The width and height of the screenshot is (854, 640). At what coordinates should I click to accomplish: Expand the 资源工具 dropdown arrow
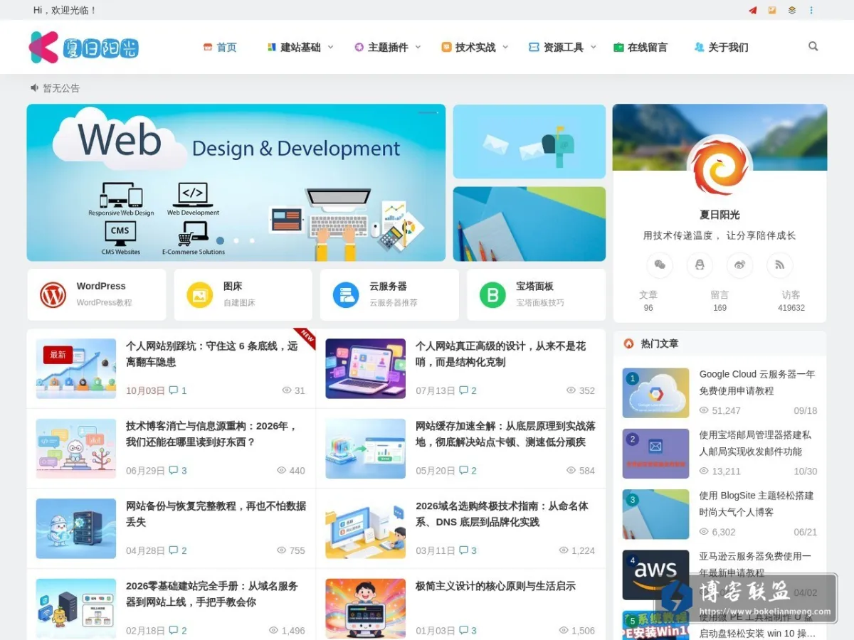593,47
